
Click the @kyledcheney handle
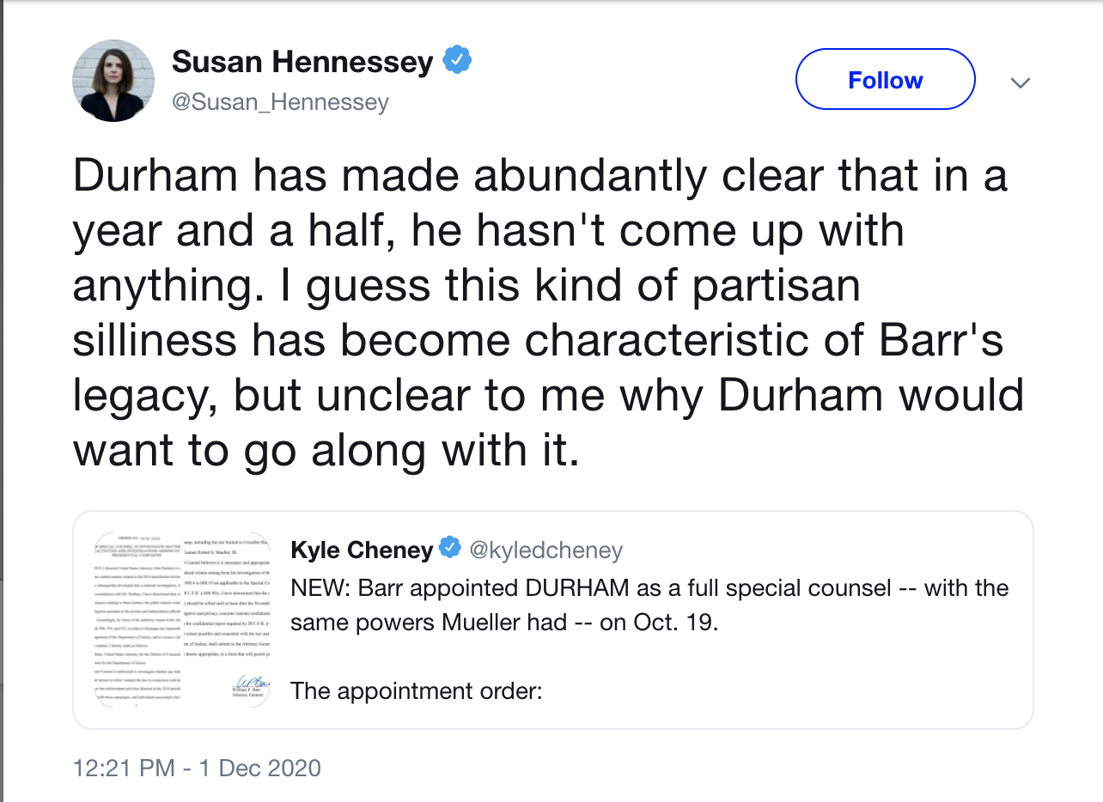coord(546,549)
